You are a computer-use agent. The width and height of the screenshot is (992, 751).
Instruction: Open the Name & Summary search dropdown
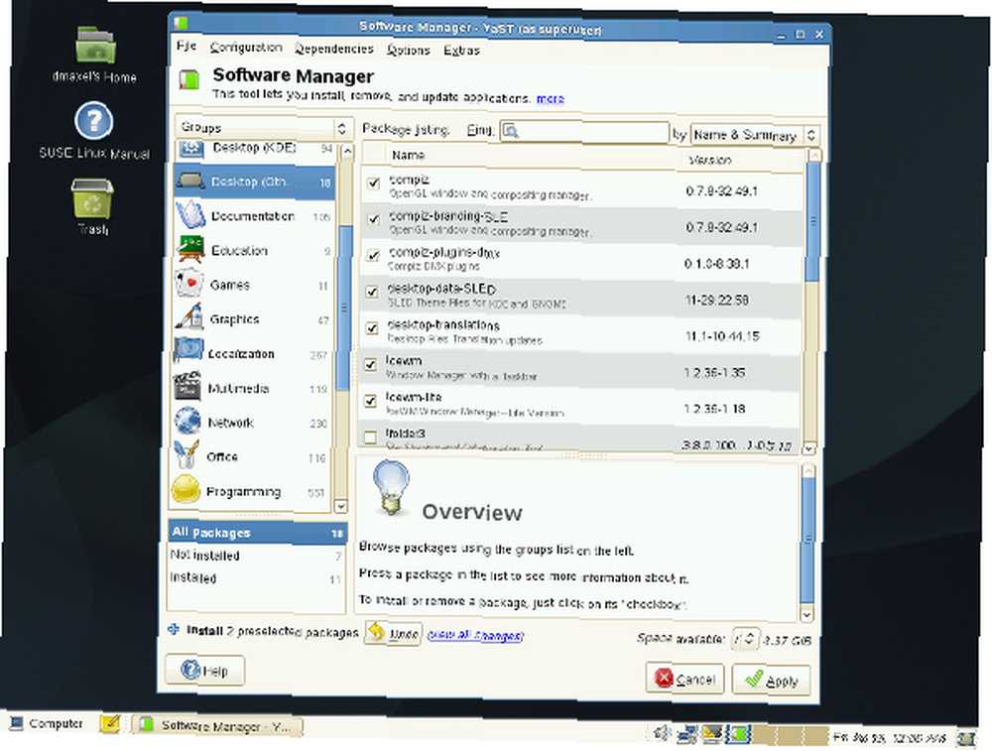[755, 135]
